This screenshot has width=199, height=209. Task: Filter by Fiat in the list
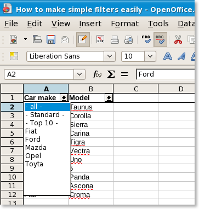[x=47, y=131]
